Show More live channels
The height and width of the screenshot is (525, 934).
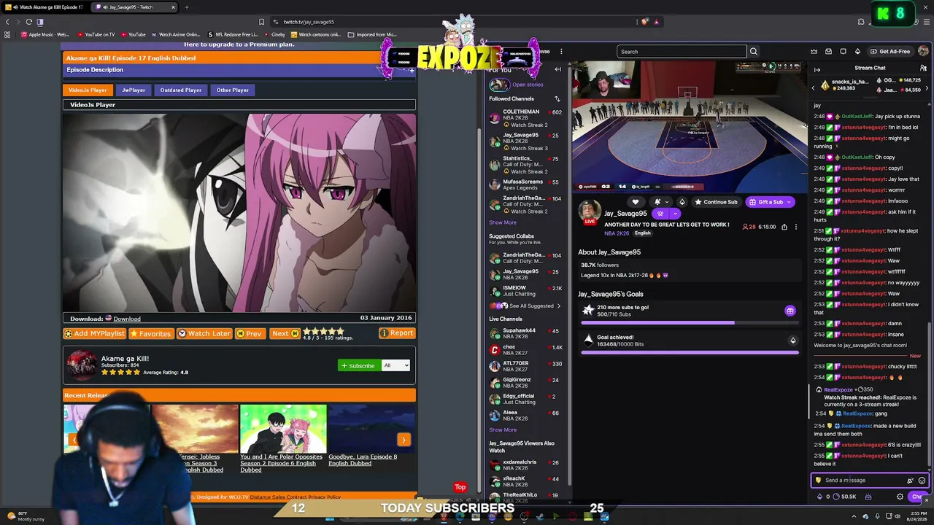[x=503, y=429]
